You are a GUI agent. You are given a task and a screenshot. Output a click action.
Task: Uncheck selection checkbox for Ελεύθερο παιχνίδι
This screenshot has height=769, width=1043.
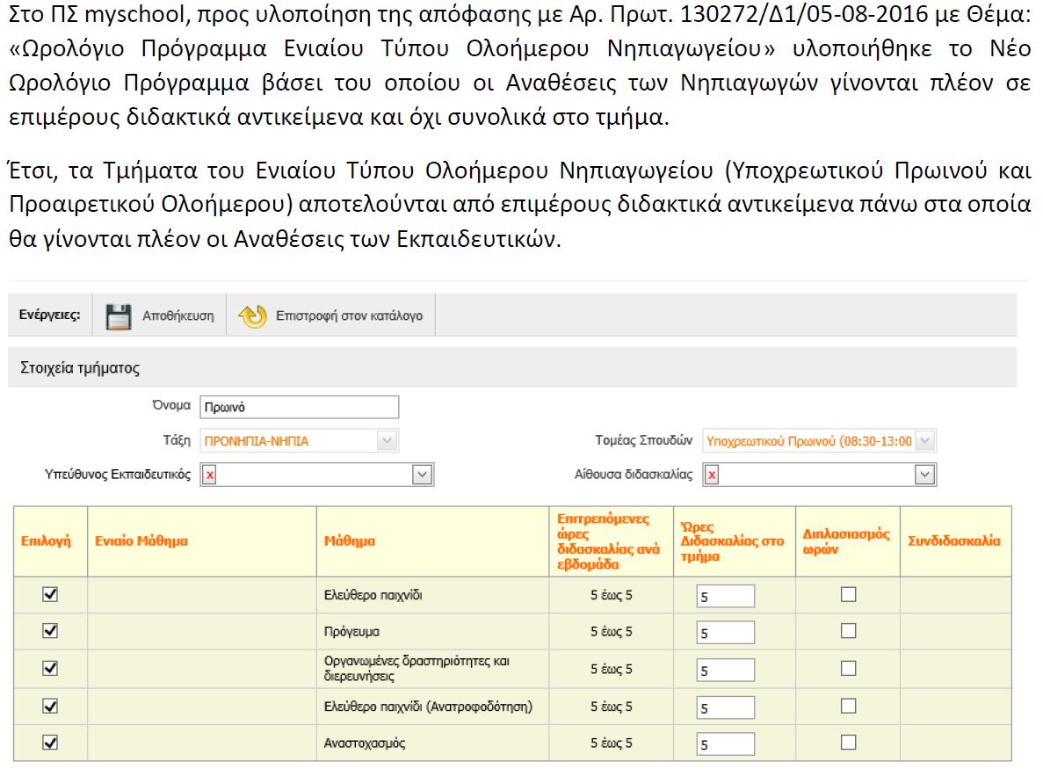tap(50, 595)
